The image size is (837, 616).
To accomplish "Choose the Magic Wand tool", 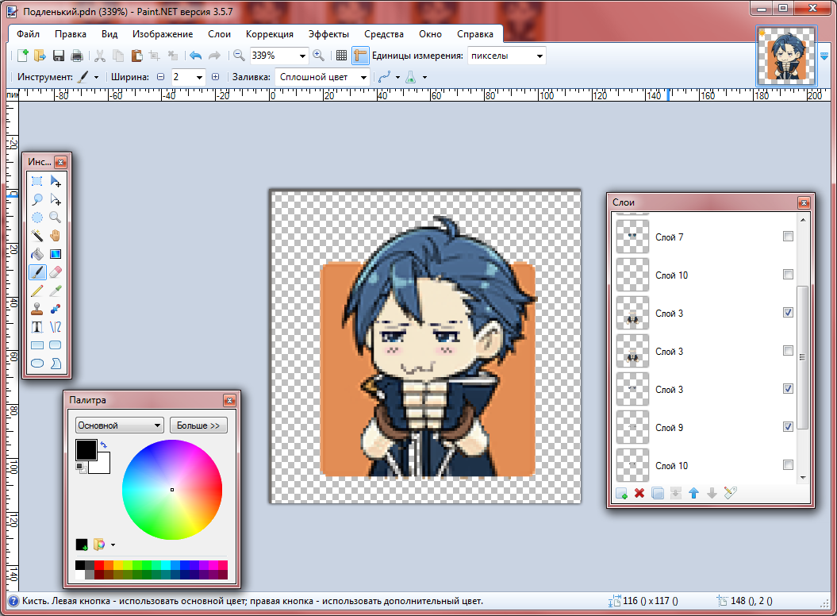I will point(36,236).
